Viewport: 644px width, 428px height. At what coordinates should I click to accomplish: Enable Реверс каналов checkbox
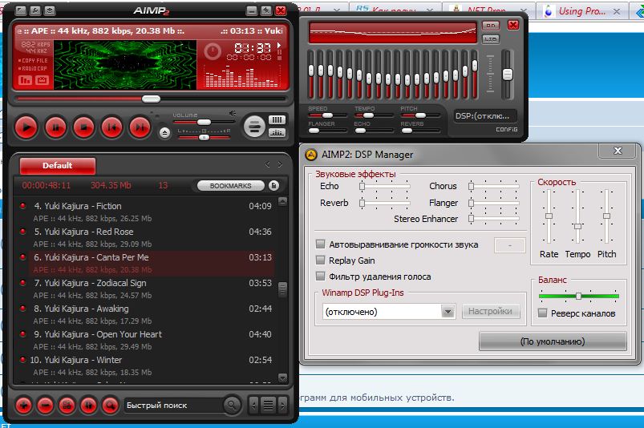pyautogui.click(x=543, y=313)
